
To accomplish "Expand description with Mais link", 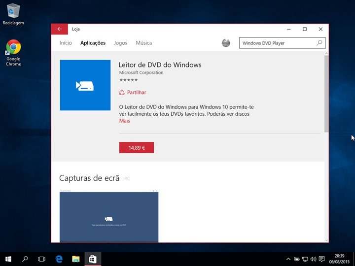I will click(125, 121).
